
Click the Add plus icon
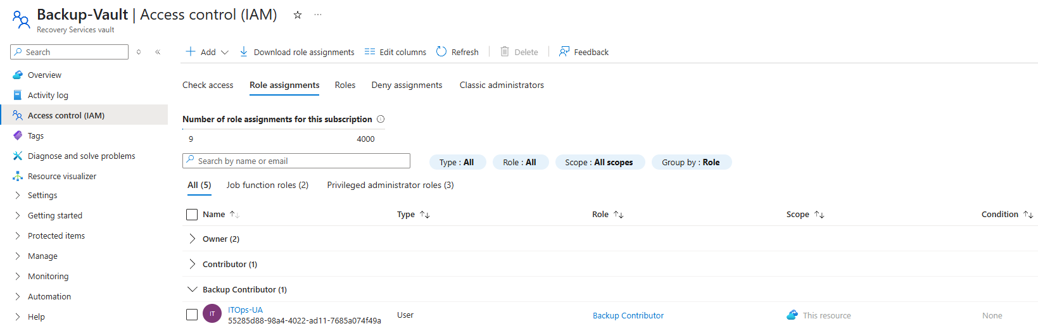click(x=190, y=51)
